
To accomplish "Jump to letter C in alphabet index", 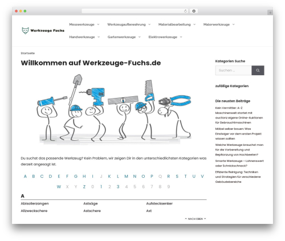I will [x=42, y=177].
